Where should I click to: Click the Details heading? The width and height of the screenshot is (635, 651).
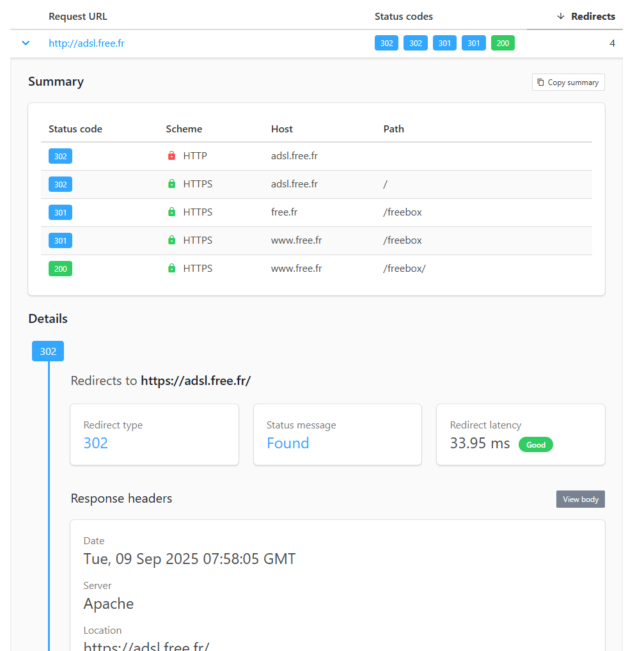point(48,319)
